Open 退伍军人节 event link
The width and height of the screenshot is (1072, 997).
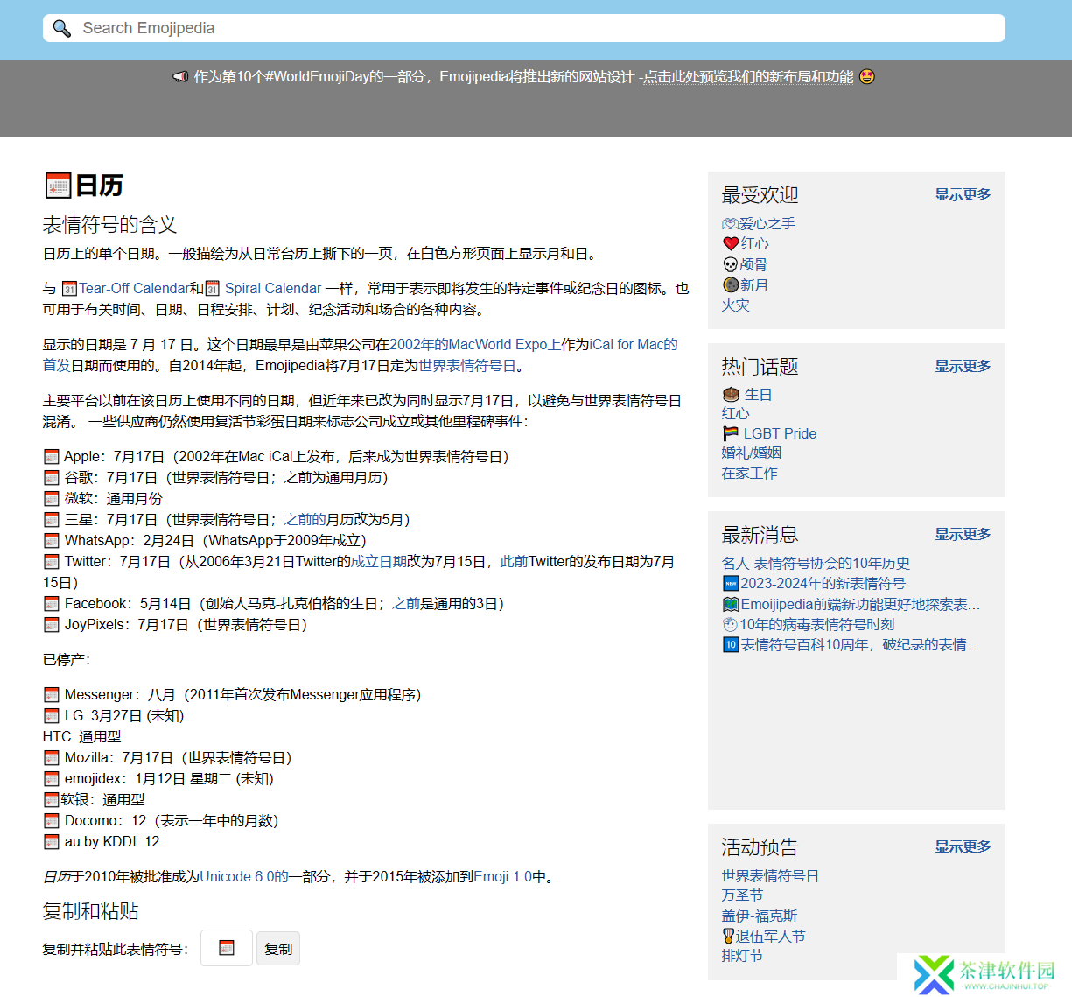(770, 937)
